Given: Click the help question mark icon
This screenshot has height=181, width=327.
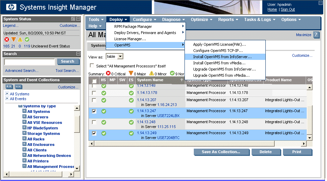Looking at the screenshot, I should click(x=316, y=35).
